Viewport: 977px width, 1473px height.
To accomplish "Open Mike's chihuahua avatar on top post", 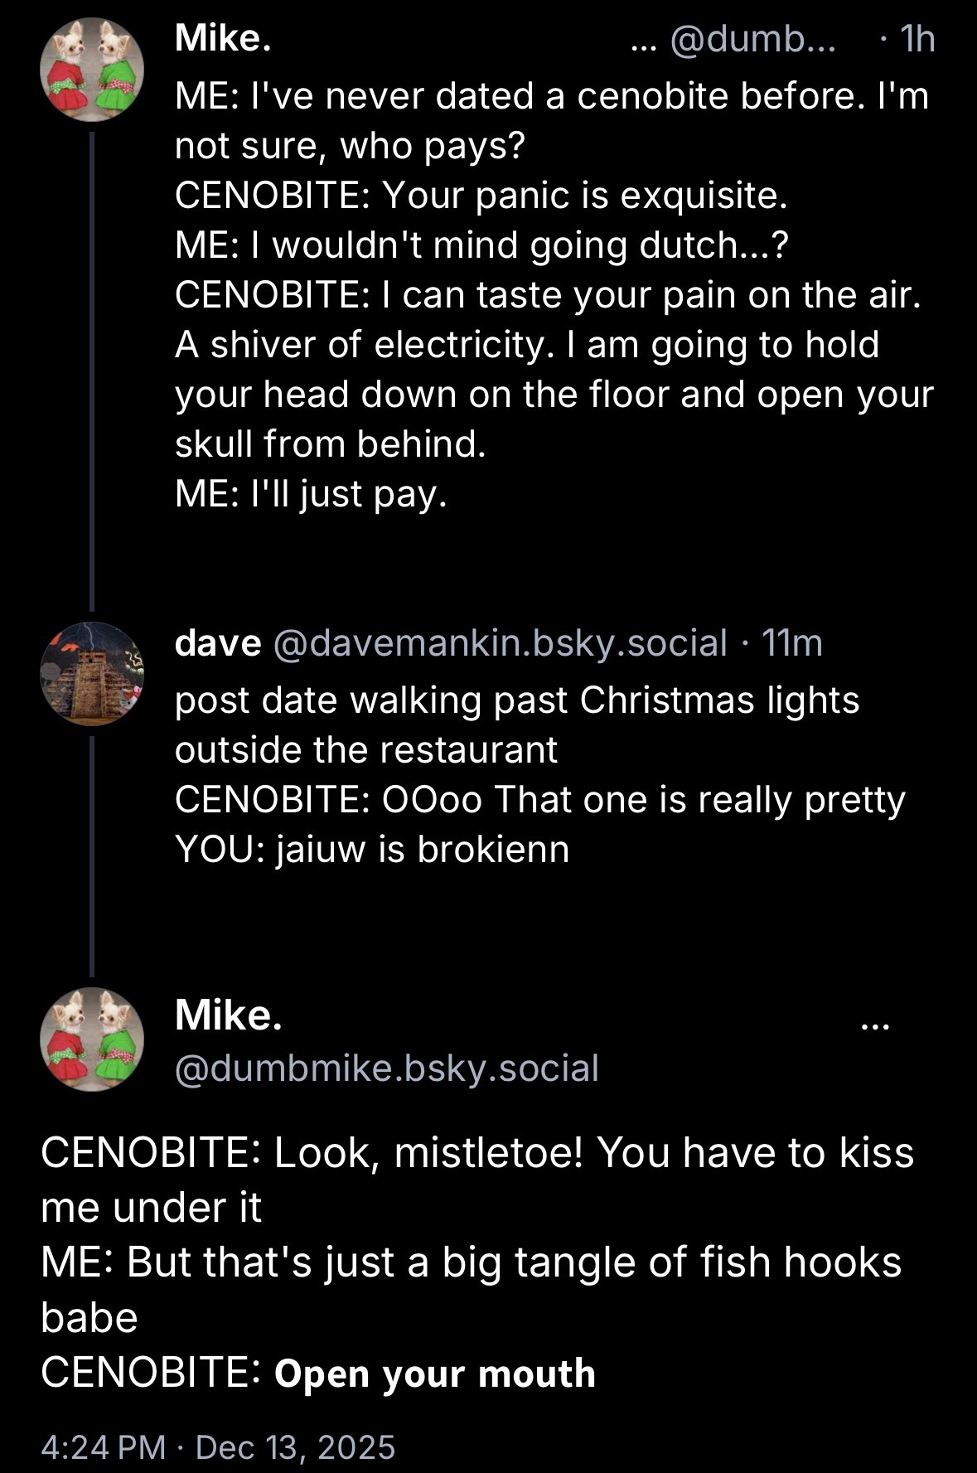I will click(x=92, y=70).
